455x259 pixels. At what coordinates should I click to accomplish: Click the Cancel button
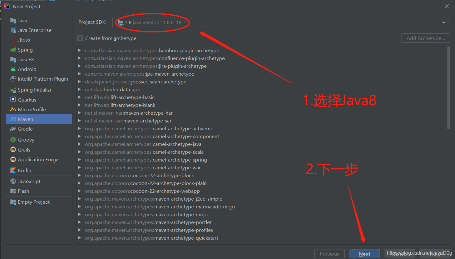400,254
